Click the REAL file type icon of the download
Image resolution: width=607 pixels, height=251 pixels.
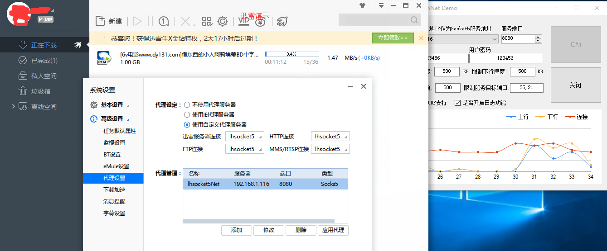(x=104, y=57)
